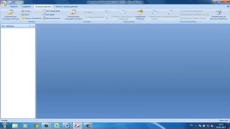Switch to the Создание tab

click(x=26, y=6)
